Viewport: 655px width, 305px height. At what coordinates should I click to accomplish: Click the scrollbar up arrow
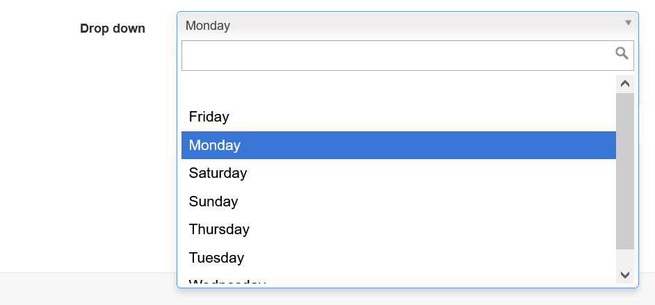click(x=625, y=84)
